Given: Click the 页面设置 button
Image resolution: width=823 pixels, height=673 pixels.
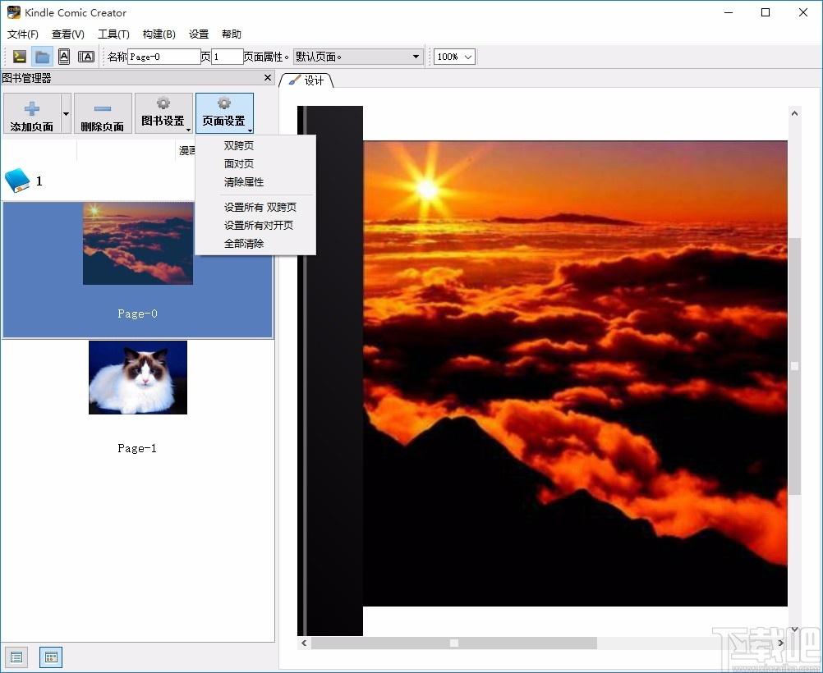Looking at the screenshot, I should pos(224,113).
